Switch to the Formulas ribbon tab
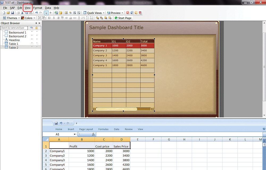266x170 pixels. pos(103,129)
